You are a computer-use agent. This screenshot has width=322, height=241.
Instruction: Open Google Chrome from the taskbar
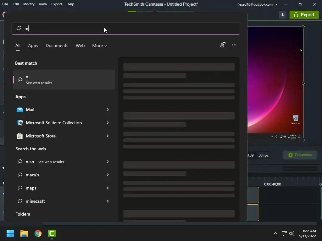click(x=38, y=233)
